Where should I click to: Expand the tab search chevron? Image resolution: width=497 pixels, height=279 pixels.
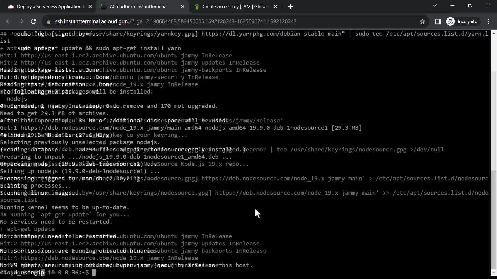click(435, 6)
